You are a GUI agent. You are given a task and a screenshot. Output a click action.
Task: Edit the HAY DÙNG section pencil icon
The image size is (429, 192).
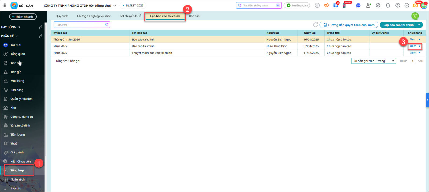click(40, 27)
